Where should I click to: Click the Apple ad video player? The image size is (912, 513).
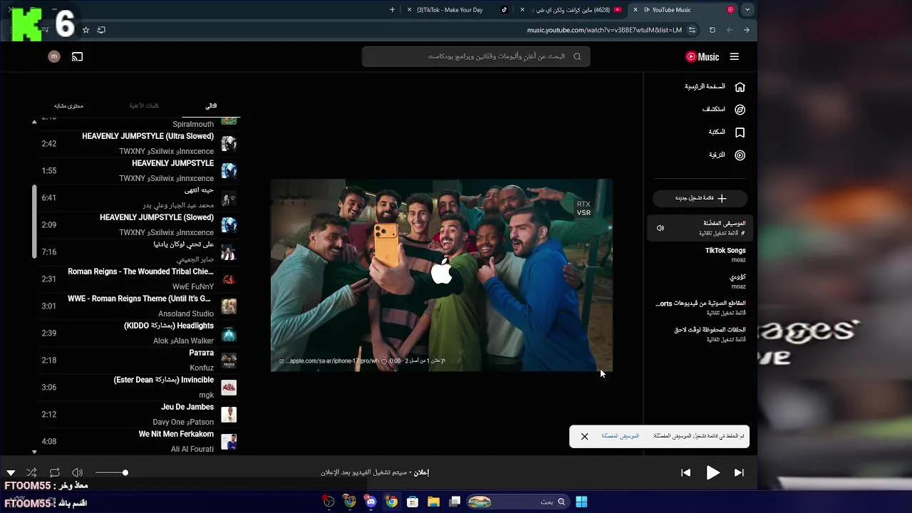pyautogui.click(x=442, y=275)
